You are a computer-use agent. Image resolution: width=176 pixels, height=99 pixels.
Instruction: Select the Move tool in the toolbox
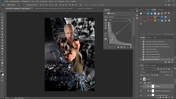[2, 12]
